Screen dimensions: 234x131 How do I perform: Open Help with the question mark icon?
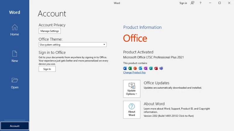(200, 3)
